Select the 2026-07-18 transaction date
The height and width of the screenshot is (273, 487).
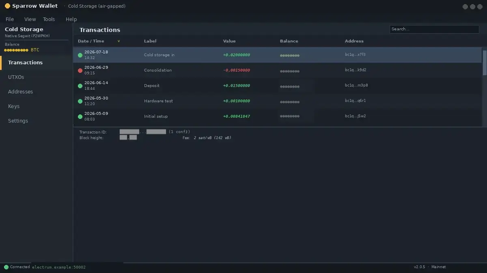(x=96, y=52)
